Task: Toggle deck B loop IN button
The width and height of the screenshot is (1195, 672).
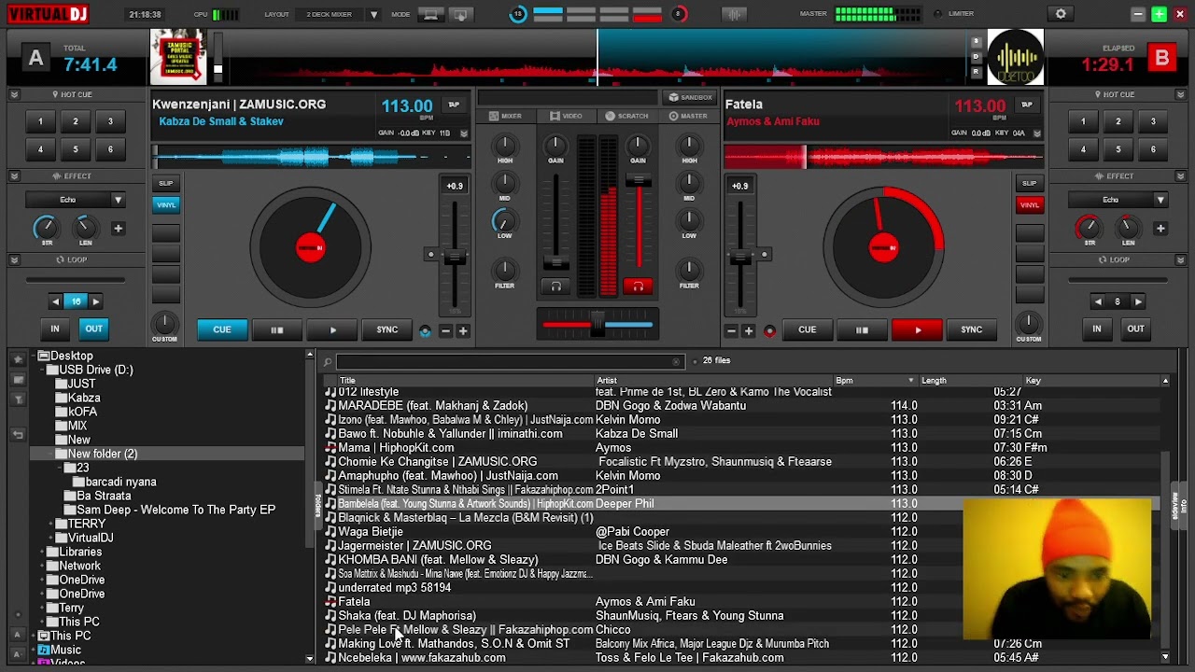Action: point(1097,329)
